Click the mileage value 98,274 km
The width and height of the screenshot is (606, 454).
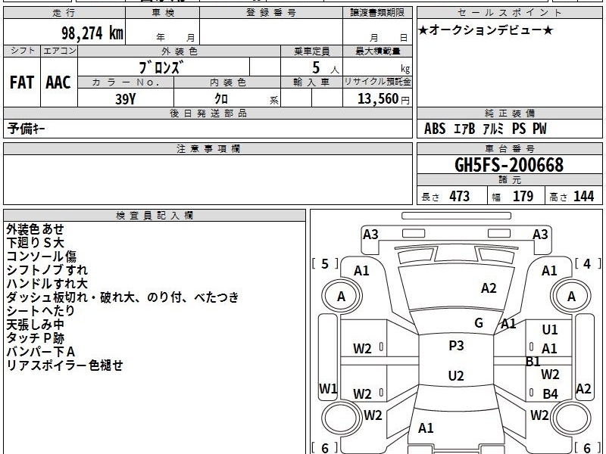click(92, 33)
